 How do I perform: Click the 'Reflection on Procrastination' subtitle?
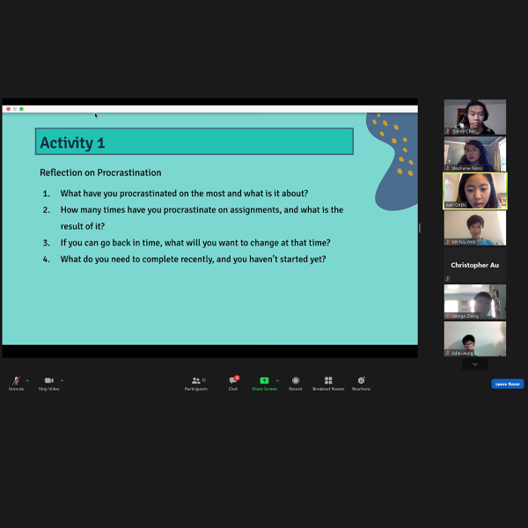[x=100, y=172]
